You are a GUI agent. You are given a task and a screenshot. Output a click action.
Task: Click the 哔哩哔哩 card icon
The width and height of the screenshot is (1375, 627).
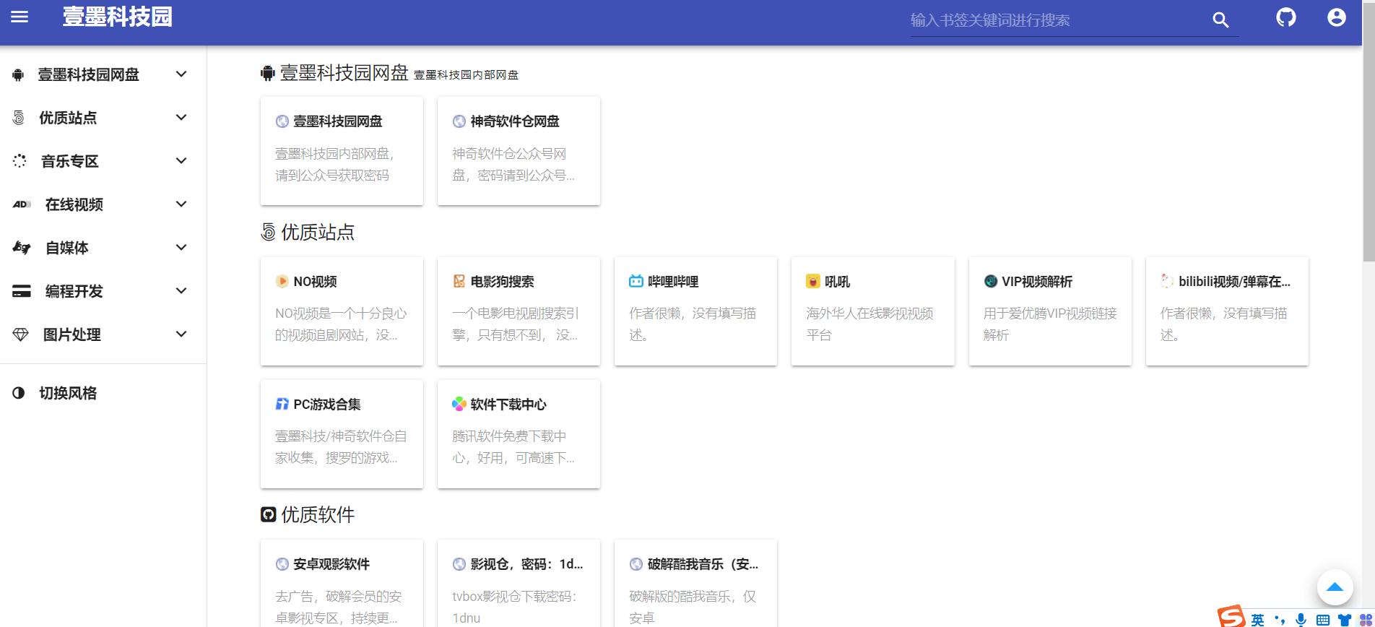(x=636, y=281)
